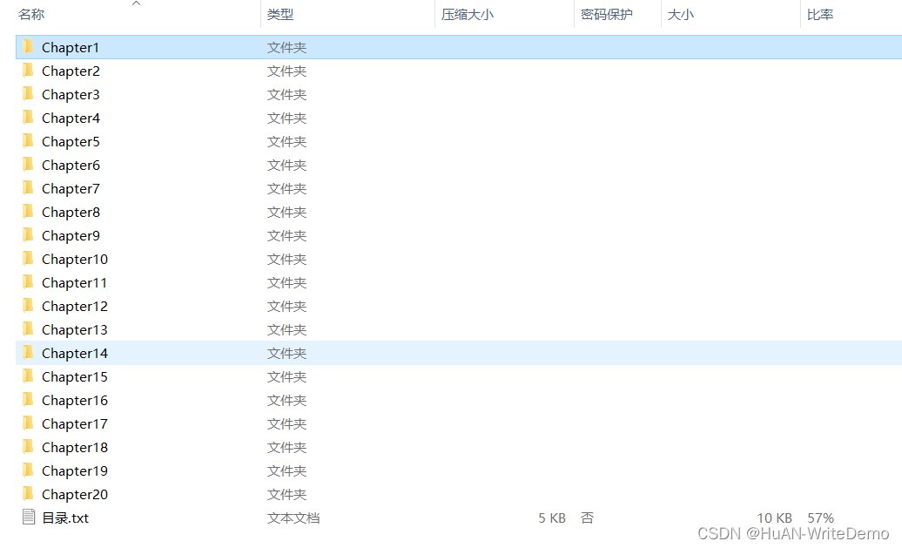This screenshot has height=548, width=902.
Task: Select the Chapter17 folder icon
Action: 28,423
